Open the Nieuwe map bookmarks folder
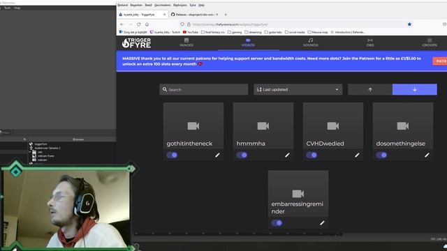Viewport: 447px width, 251px height. point(317,32)
